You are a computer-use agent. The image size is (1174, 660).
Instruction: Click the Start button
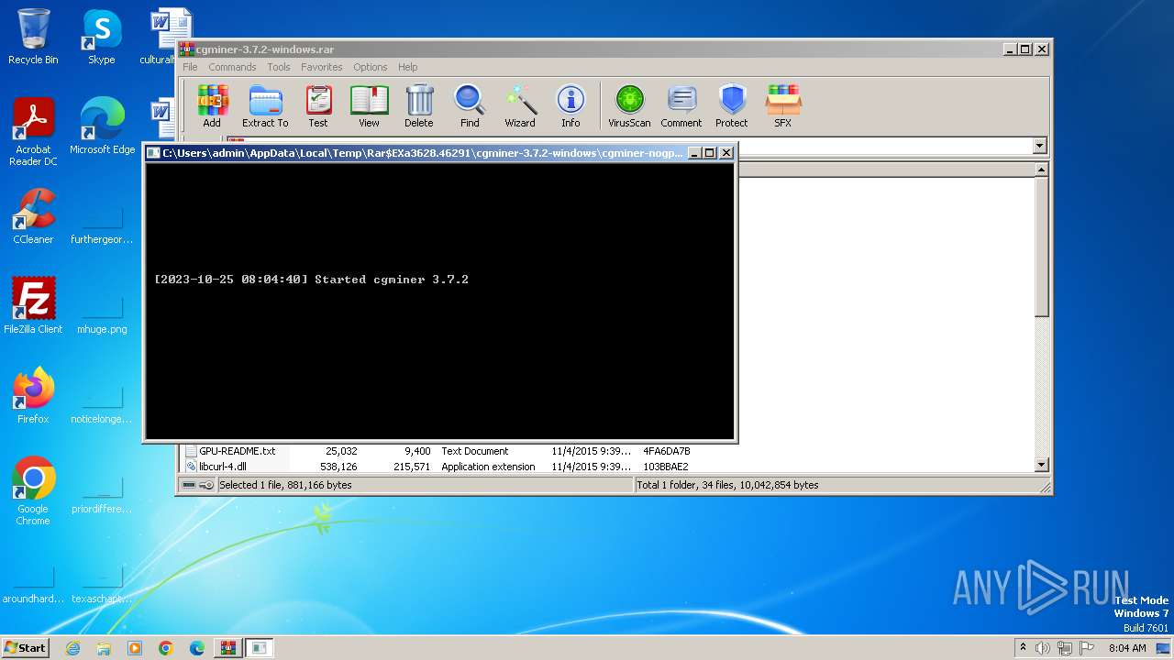tap(25, 647)
